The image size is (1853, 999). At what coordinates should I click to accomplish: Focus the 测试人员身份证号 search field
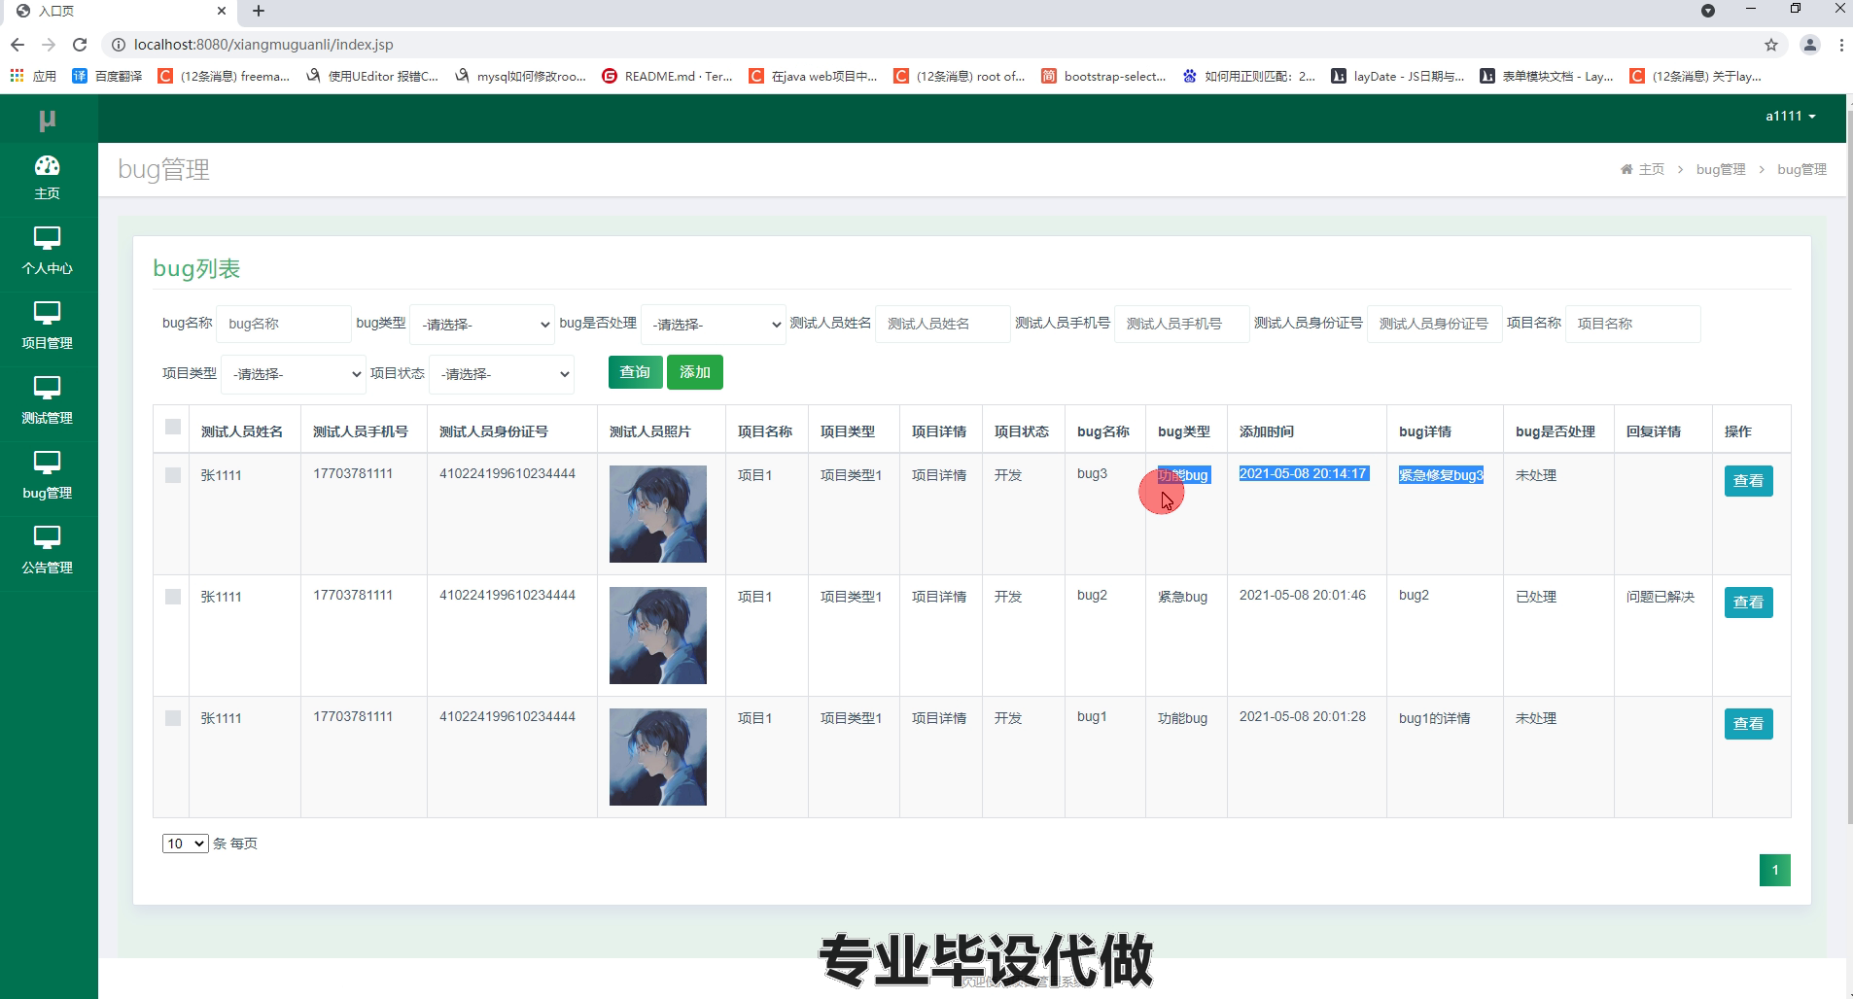click(1435, 324)
